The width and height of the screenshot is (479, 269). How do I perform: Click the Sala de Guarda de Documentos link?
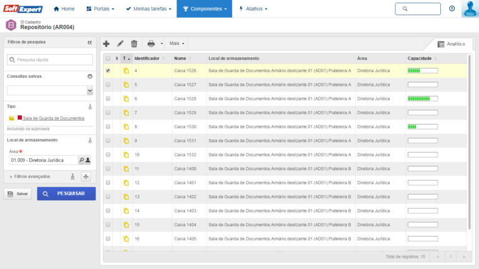pos(53,118)
